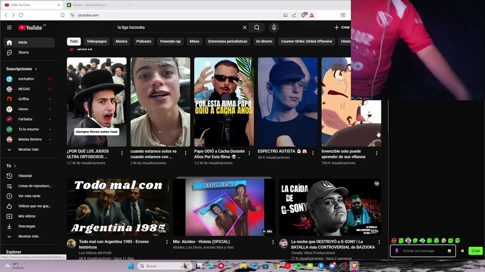Clear the search box text
485x272 pixels.
tap(245, 27)
